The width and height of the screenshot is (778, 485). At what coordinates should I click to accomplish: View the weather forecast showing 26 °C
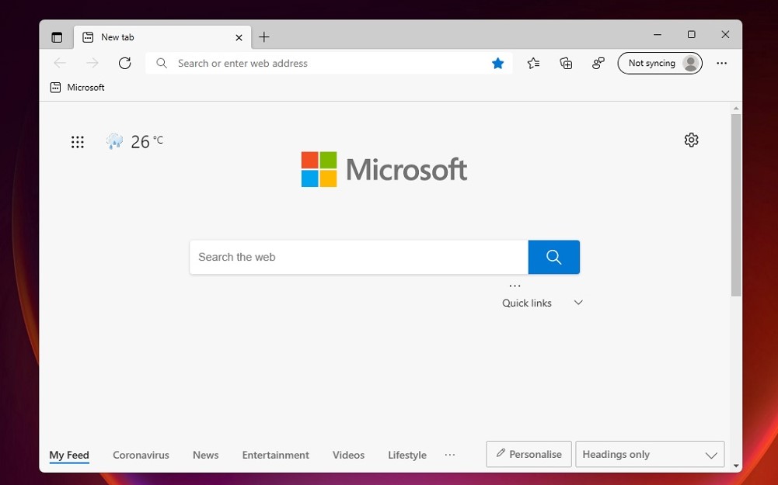coord(134,142)
